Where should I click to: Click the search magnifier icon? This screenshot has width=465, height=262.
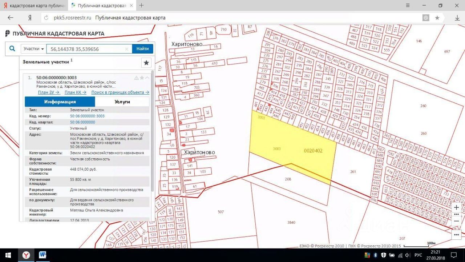(12, 48)
